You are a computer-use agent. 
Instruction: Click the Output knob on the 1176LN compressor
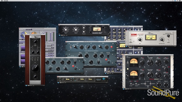tap(76, 30)
